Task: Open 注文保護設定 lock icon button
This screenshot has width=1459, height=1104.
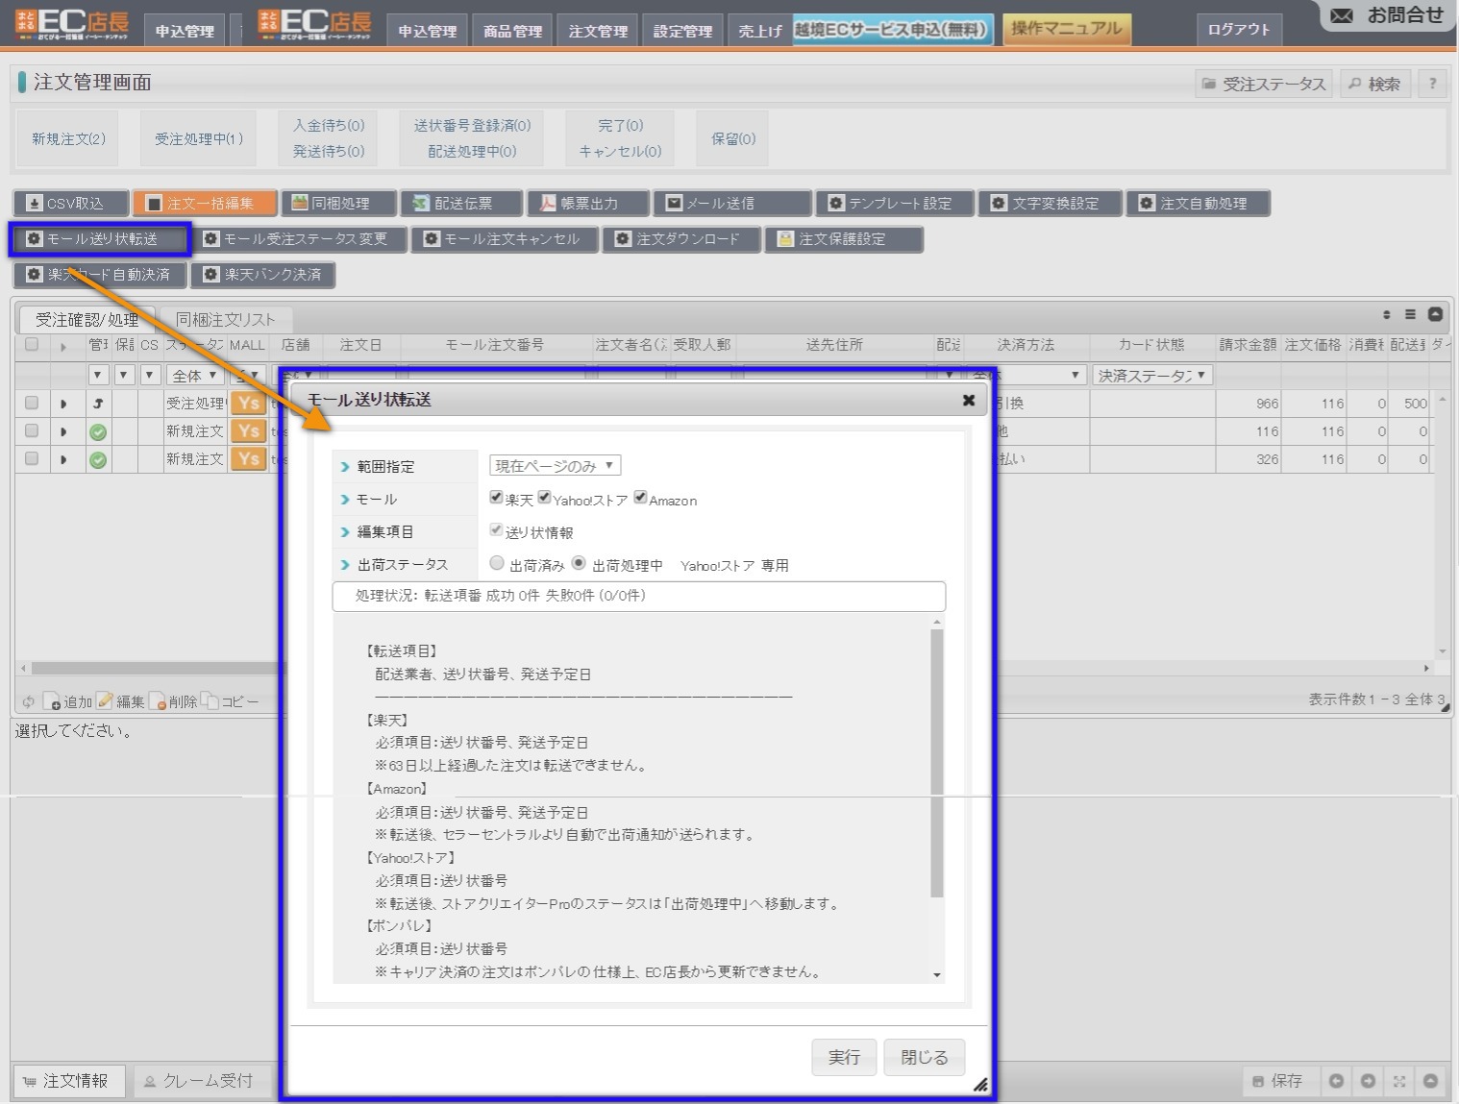Action: (x=785, y=239)
